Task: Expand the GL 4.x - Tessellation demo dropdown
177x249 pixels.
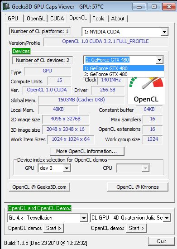Action: pos(84,218)
